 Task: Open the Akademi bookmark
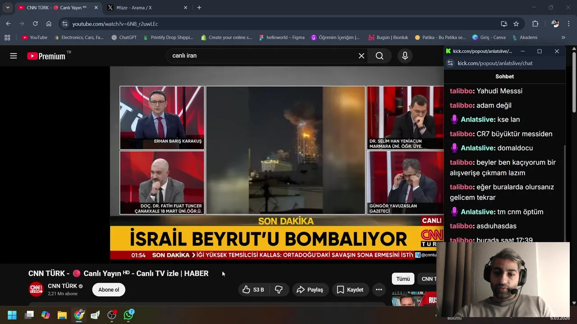[x=524, y=37]
